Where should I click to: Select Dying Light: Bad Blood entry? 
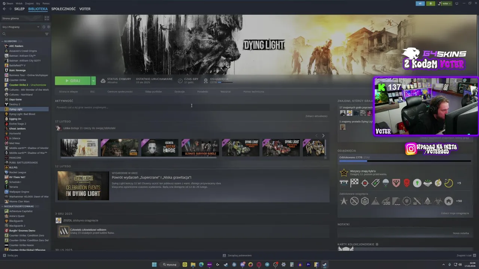point(22,114)
